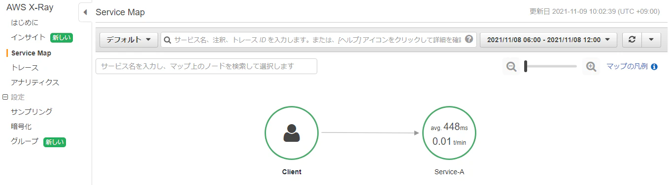Zoom out the service map

click(511, 66)
